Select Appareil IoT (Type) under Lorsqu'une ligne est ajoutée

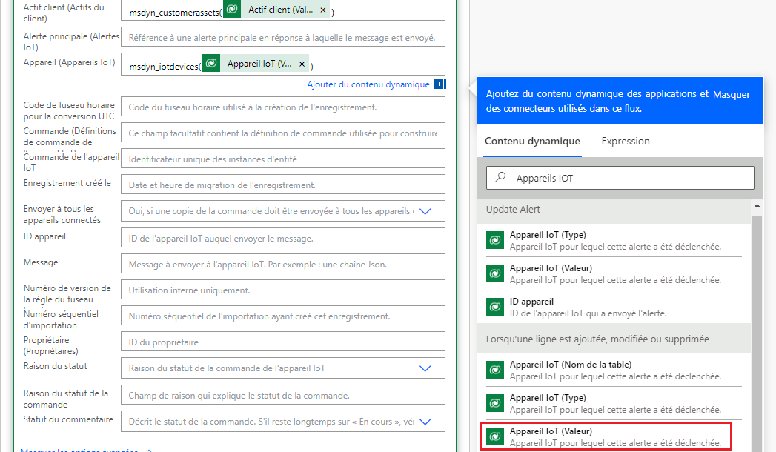tap(614, 403)
